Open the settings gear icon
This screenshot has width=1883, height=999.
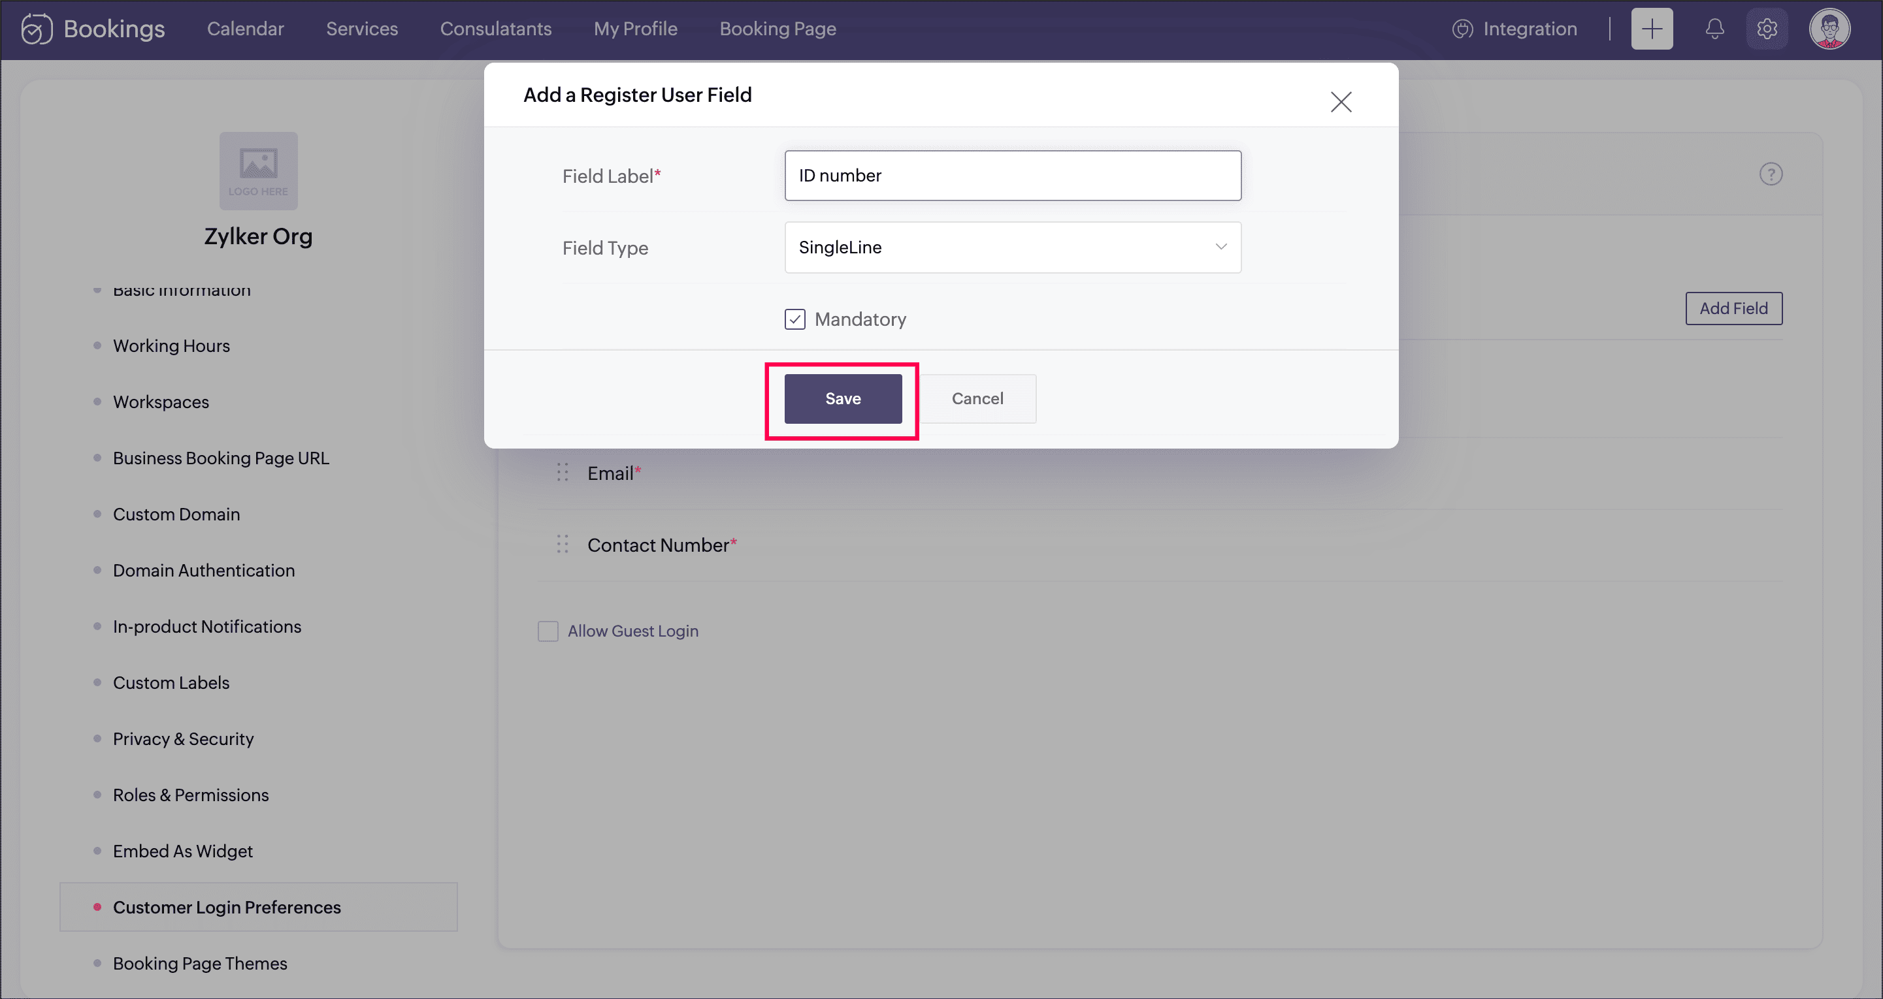(1767, 29)
